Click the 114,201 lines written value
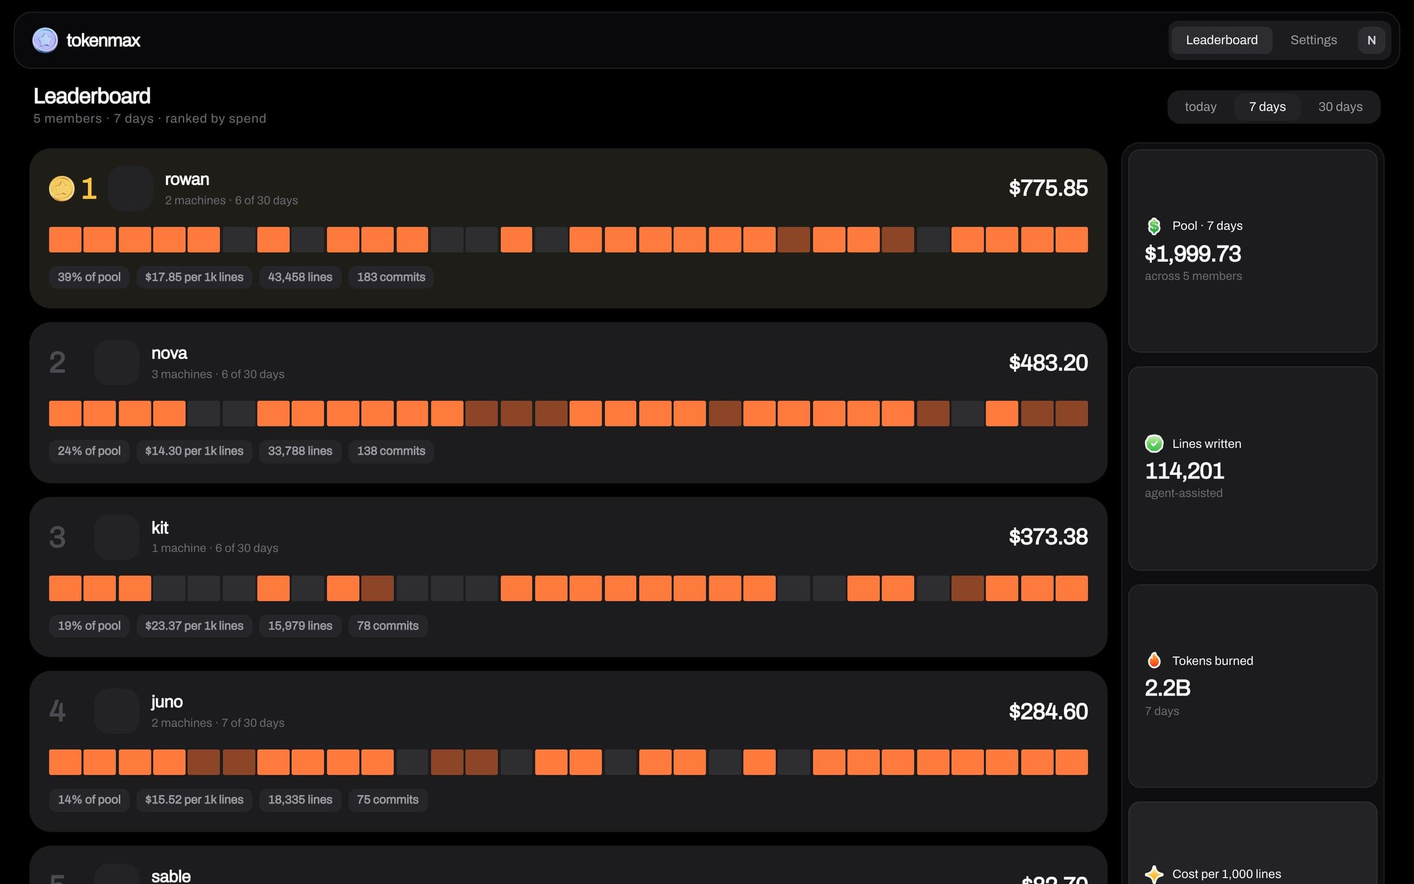The width and height of the screenshot is (1414, 884). pyautogui.click(x=1184, y=471)
